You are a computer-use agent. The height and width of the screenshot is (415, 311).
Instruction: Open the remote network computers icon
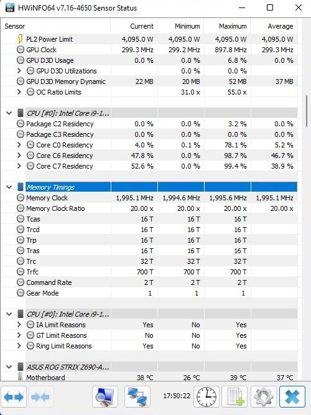click(x=137, y=397)
